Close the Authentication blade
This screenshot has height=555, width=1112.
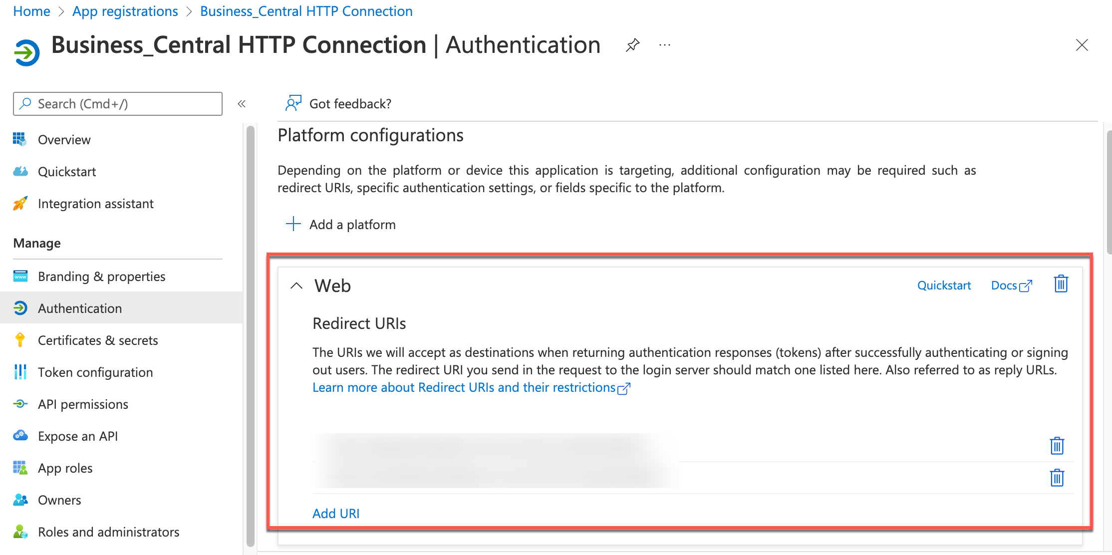coord(1082,45)
